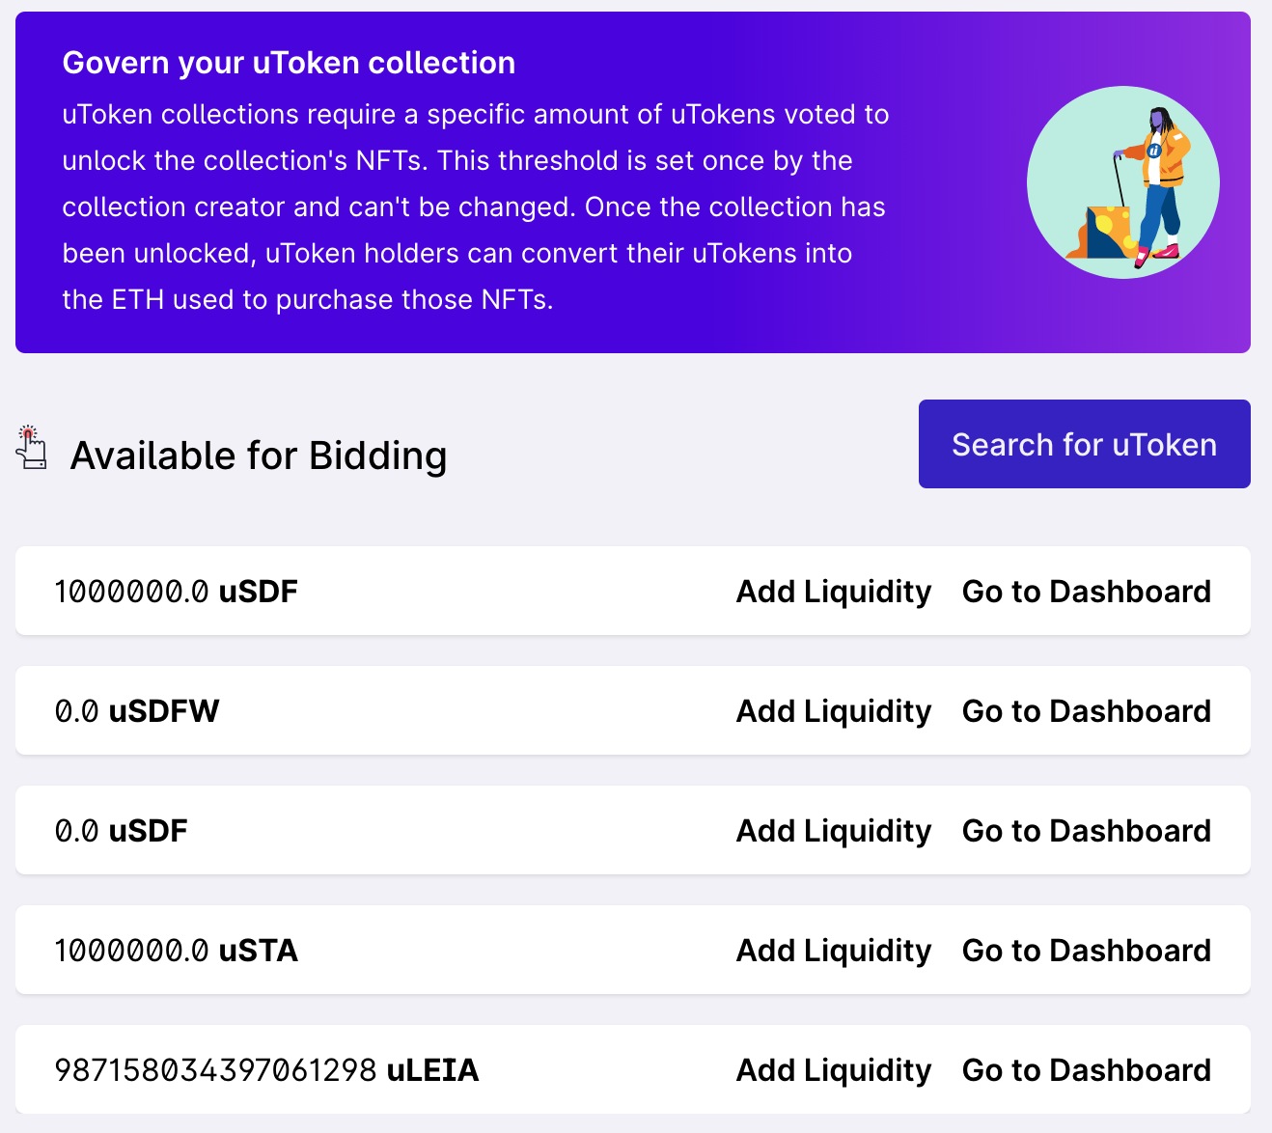The image size is (1272, 1133).
Task: Select the 0.0 uSDFW token label
Action: tap(137, 711)
